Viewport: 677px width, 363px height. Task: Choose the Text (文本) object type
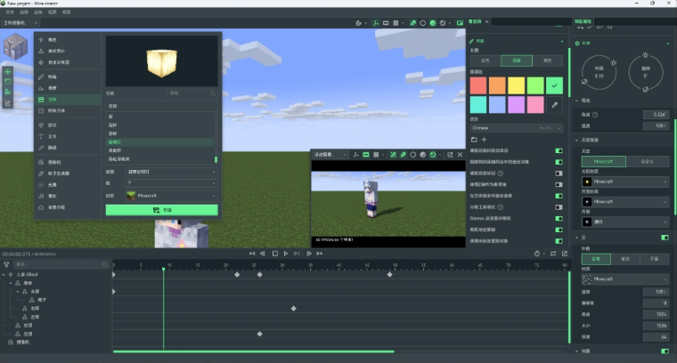pos(68,136)
